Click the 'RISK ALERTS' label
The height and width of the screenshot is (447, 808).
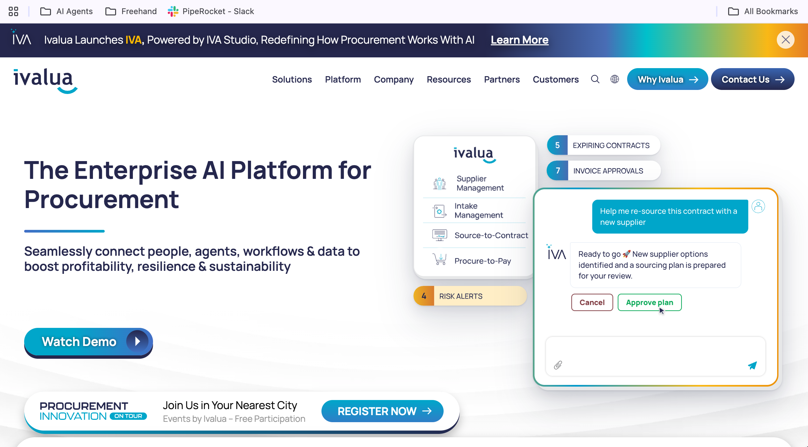point(461,296)
